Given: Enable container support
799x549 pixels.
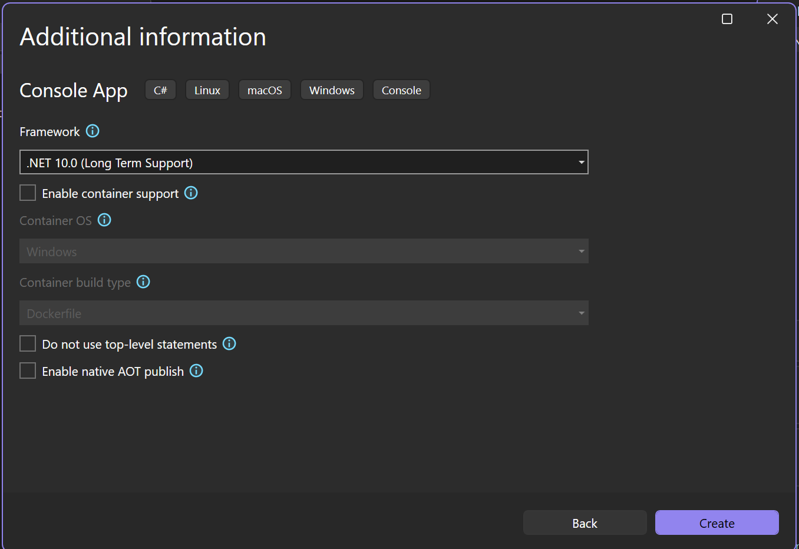Looking at the screenshot, I should point(28,193).
